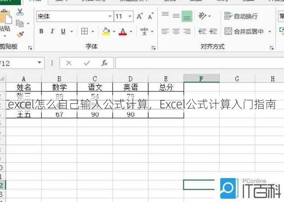Select column E header
Image resolution: width=284 pixels, height=202 pixels.
(166, 79)
